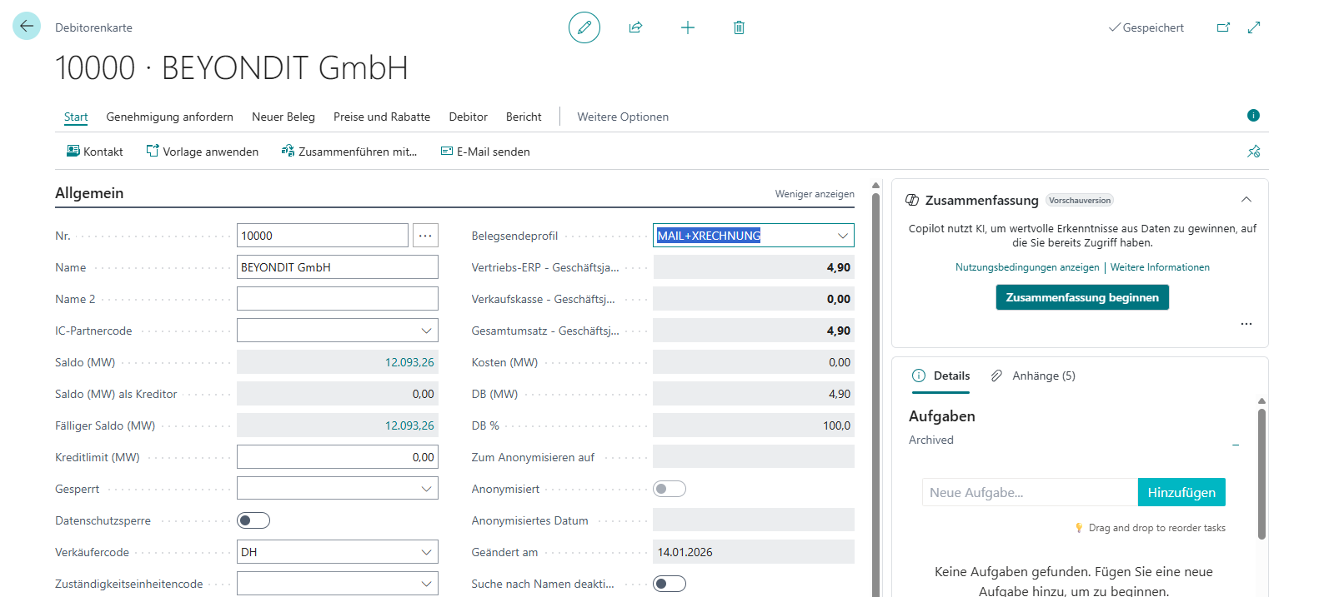Select the Start menu tab
The height and width of the screenshot is (597, 1324).
(76, 117)
